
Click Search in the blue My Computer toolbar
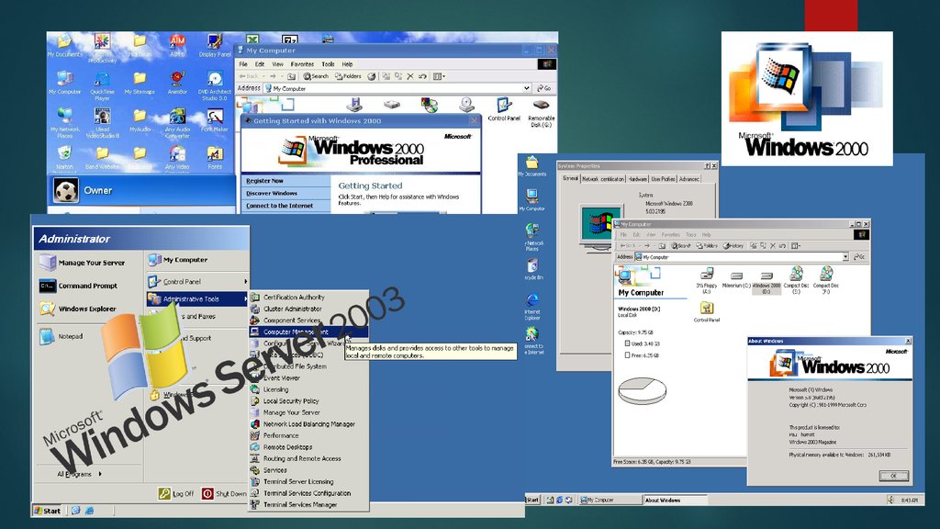tap(316, 76)
